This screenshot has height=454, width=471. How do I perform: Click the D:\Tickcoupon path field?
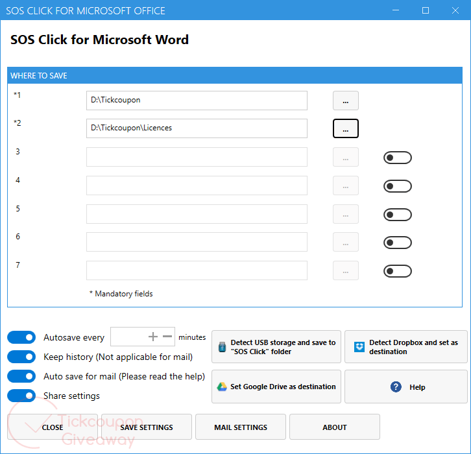pos(197,101)
